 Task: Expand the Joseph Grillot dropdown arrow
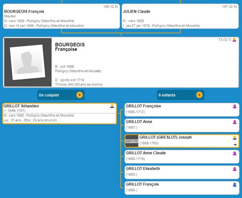(x=235, y=145)
